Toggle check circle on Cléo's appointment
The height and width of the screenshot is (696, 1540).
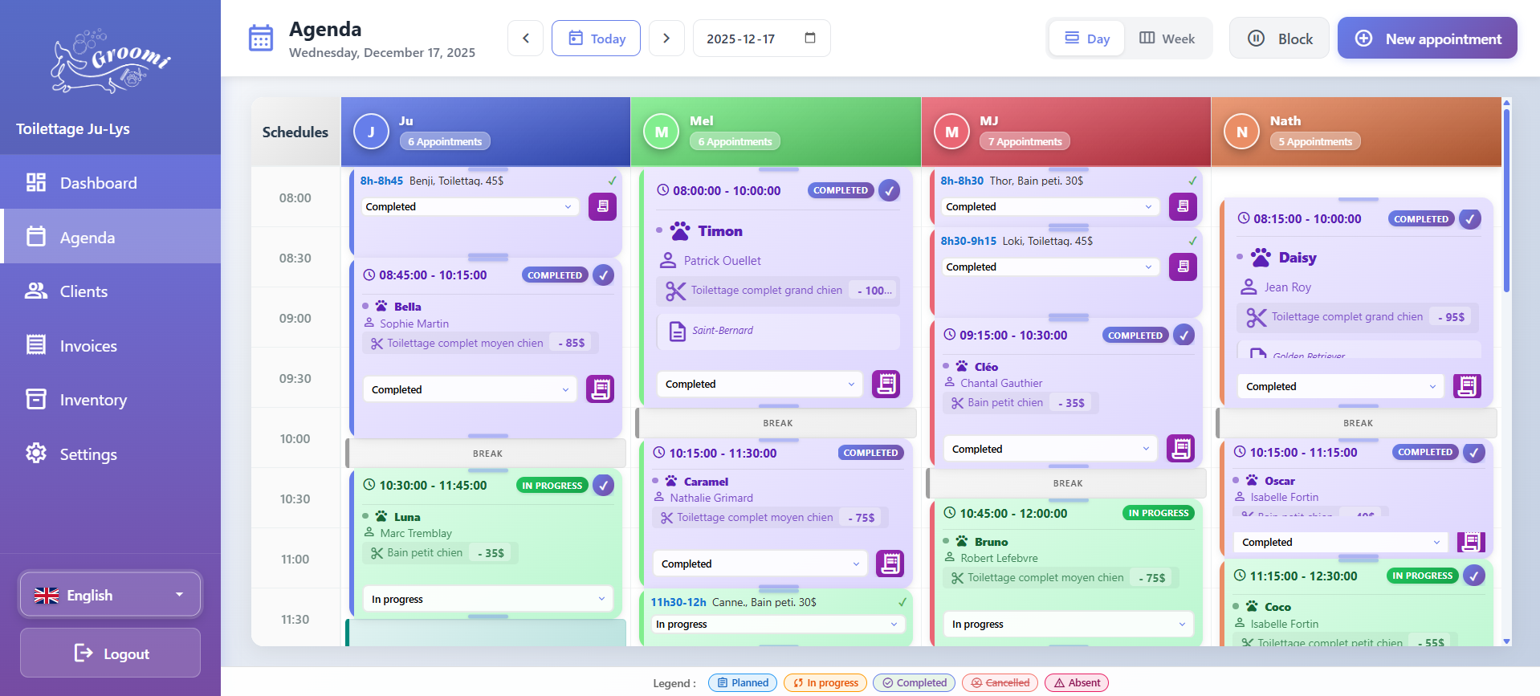pos(1184,335)
